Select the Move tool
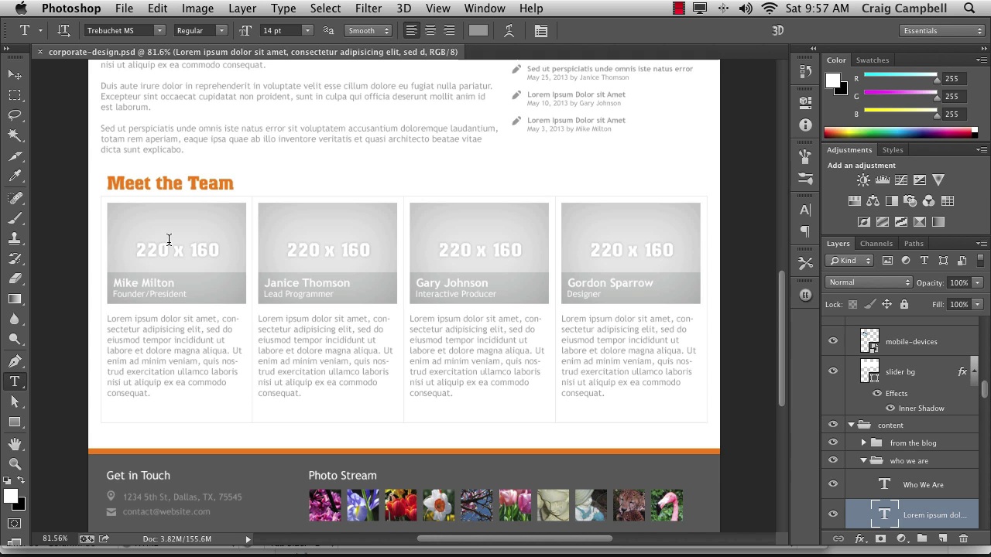991x557 pixels. [x=15, y=74]
